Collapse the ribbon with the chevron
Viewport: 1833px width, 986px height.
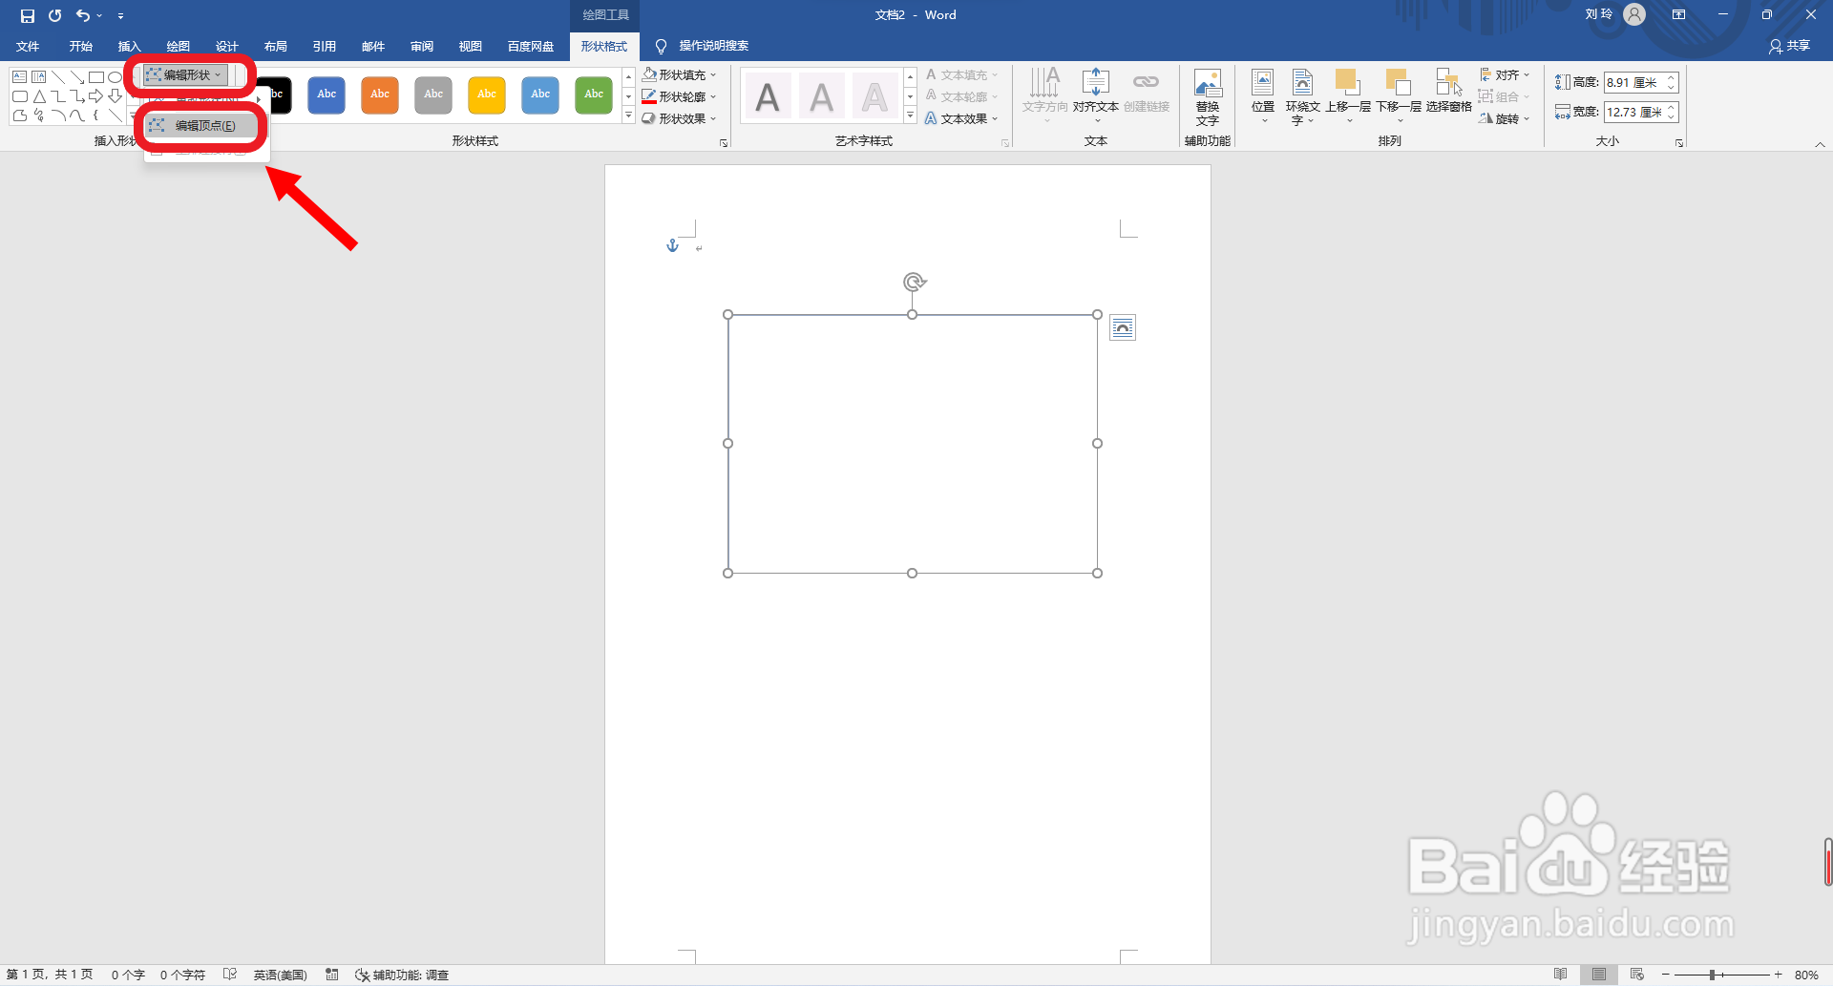pos(1821,144)
